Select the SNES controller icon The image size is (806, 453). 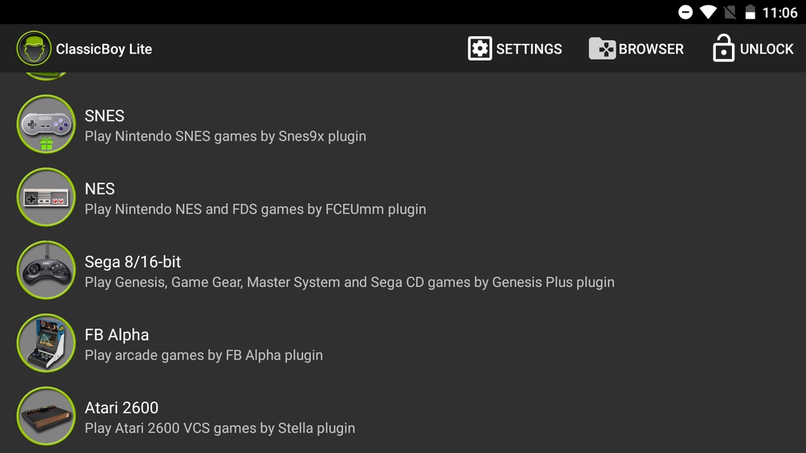(x=46, y=125)
